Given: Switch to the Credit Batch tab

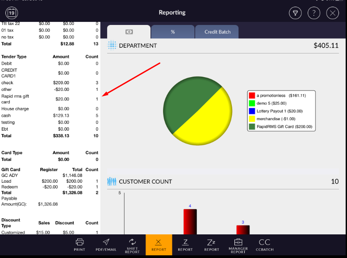Looking at the screenshot, I should tap(217, 32).
